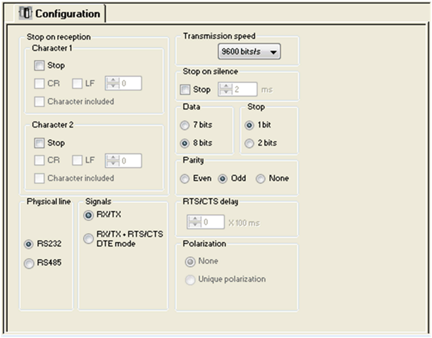Click the Character 1 value spinner field
This screenshot has width=432, height=338.
click(x=124, y=83)
